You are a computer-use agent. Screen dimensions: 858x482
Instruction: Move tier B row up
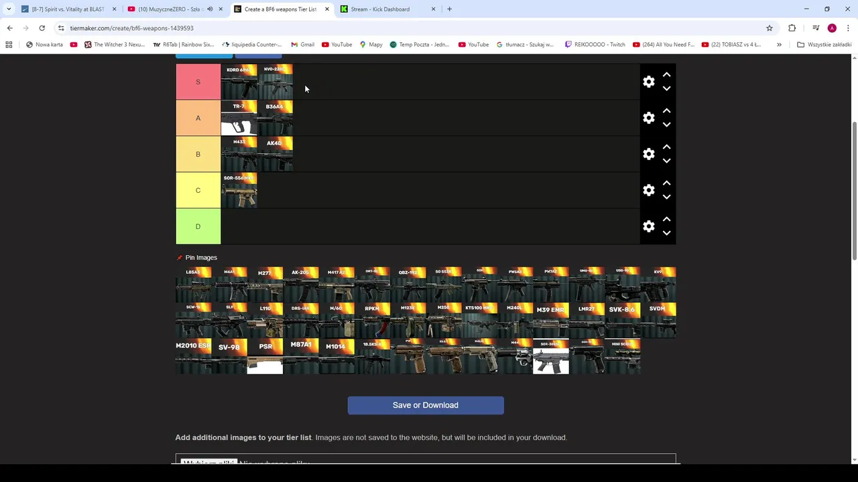tap(666, 147)
